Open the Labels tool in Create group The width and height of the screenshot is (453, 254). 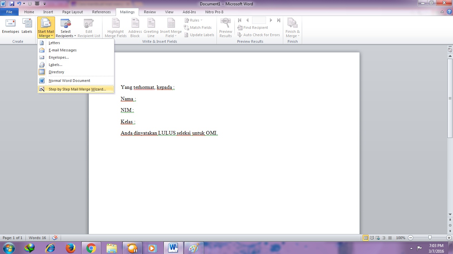(27, 27)
